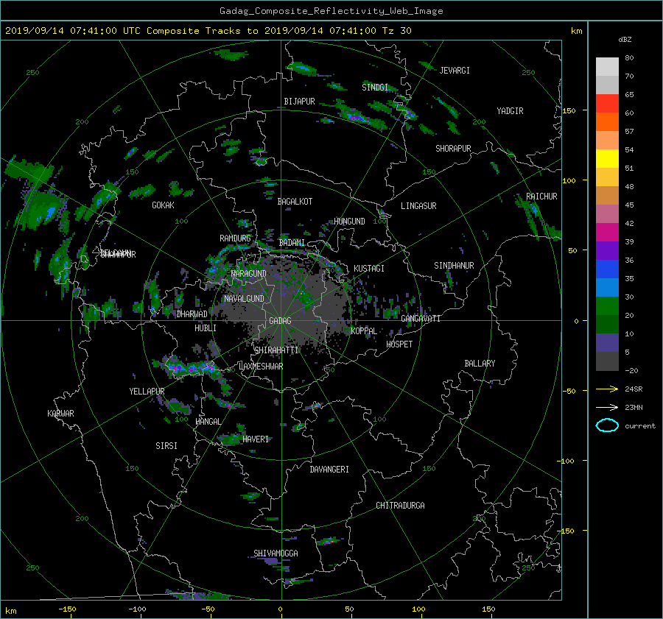663x619 pixels.
Task: Click the cyan 'current' ellipse legend icon
Action: point(607,425)
